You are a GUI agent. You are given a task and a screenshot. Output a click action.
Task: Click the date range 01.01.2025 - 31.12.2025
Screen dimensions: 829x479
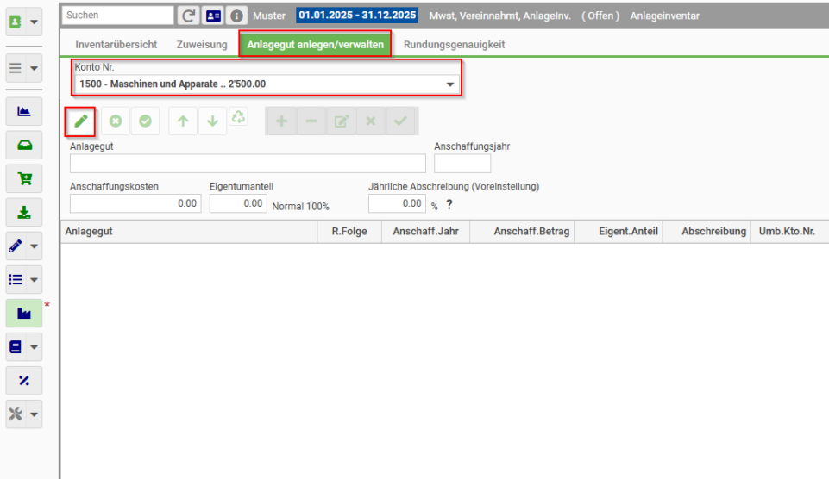coord(357,16)
